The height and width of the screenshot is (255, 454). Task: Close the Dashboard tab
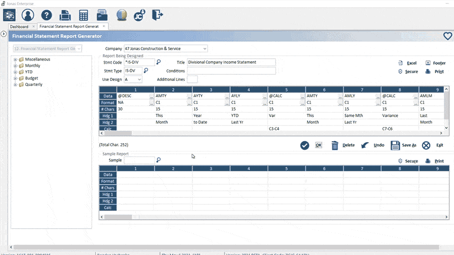33,26
